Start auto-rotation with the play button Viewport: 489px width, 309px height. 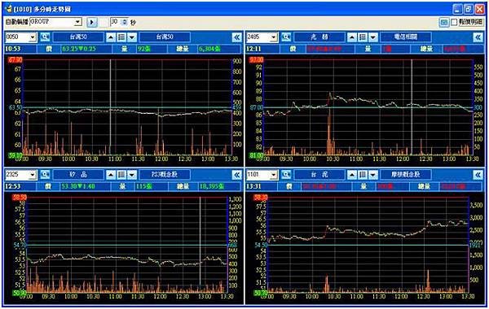[91, 22]
